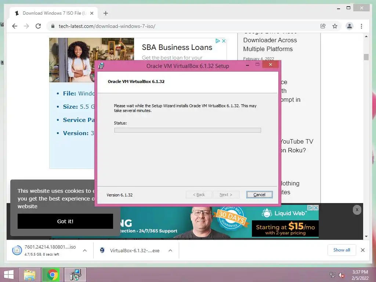This screenshot has width=376, height=282.
Task: Switch to Chrome in the taskbar
Action: pos(52,275)
